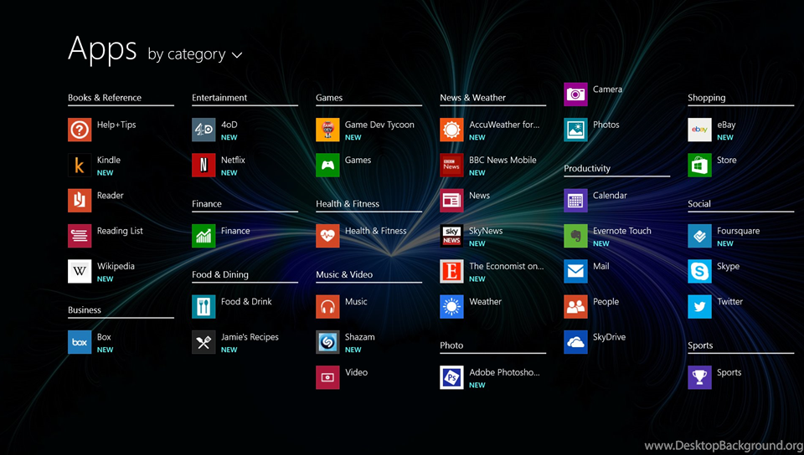Screen dimensions: 804x455
Task: Open the Health & Fitness heart icon
Action: pos(327,236)
